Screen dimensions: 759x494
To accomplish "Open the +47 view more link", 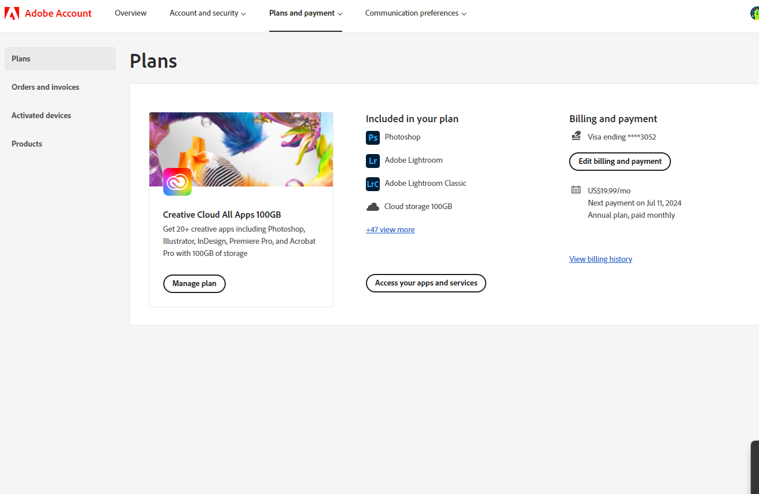I will click(x=390, y=230).
